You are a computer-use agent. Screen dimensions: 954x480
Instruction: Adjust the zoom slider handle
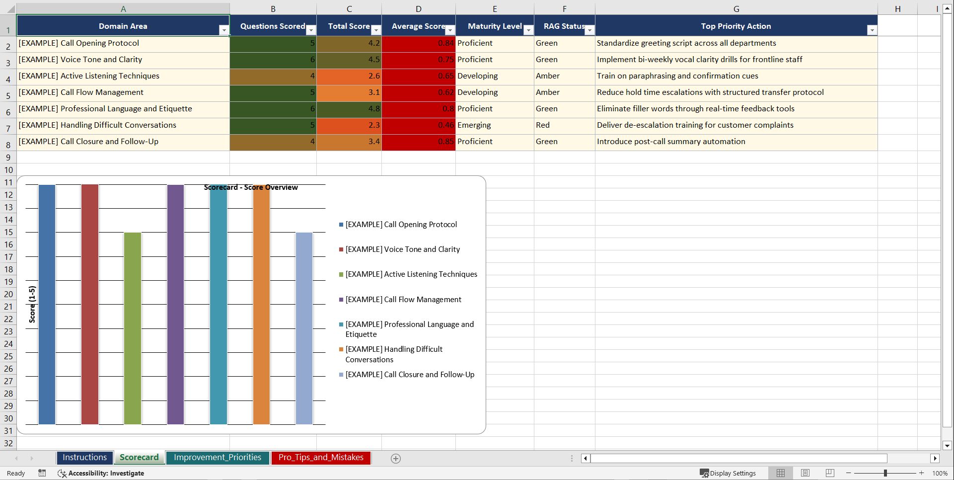885,473
